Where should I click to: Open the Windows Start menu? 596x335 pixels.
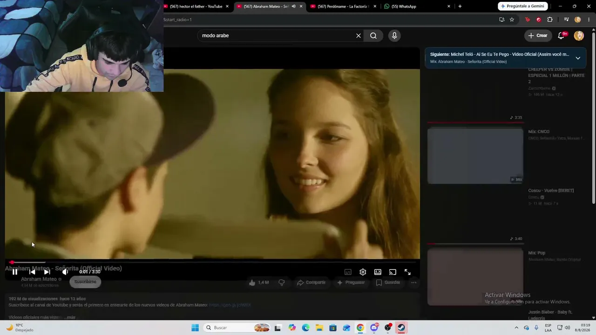(195, 328)
